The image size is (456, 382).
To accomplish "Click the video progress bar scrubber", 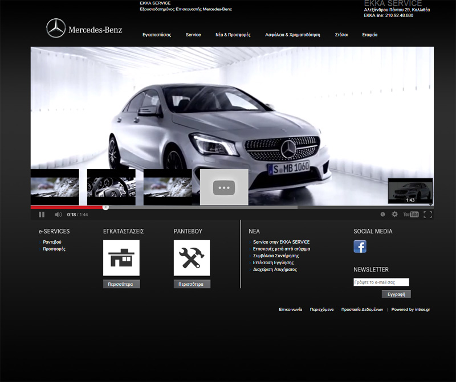I will pos(105,207).
